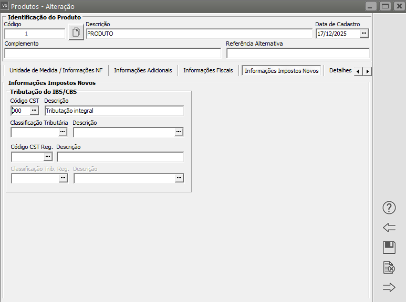Open the Informações Adicionais tab
This screenshot has width=406, height=302.
pos(143,71)
